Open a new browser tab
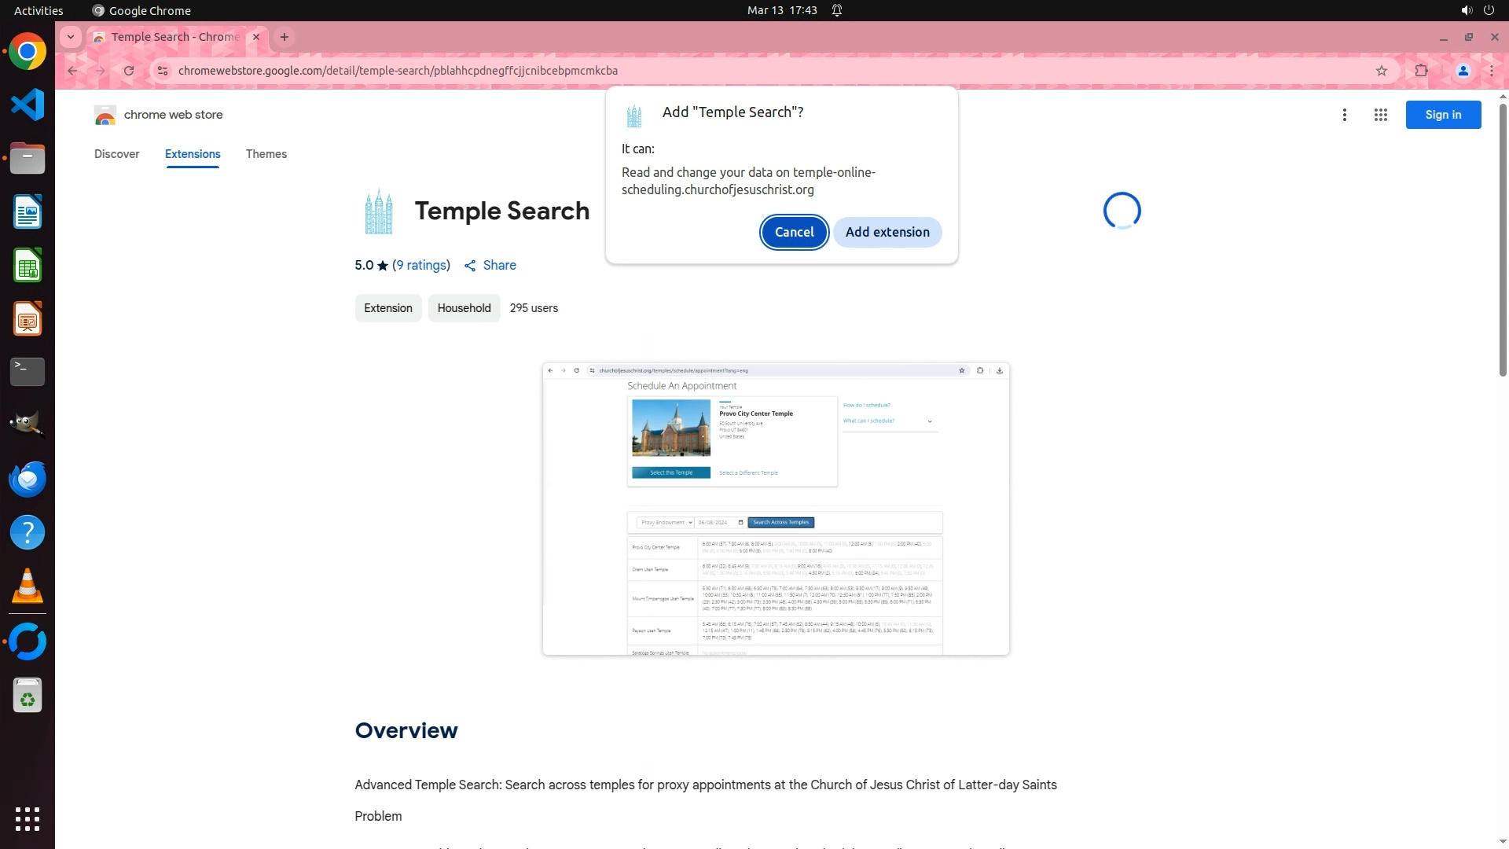The image size is (1509, 849). (x=285, y=37)
